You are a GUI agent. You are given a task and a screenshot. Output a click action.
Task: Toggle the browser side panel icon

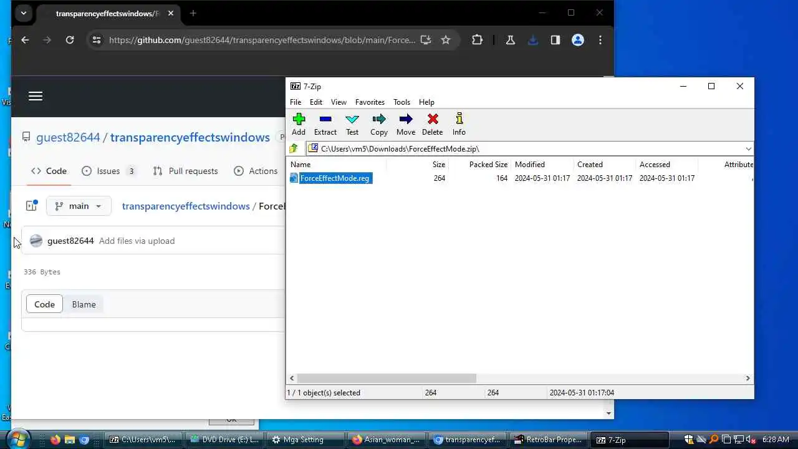point(555,40)
